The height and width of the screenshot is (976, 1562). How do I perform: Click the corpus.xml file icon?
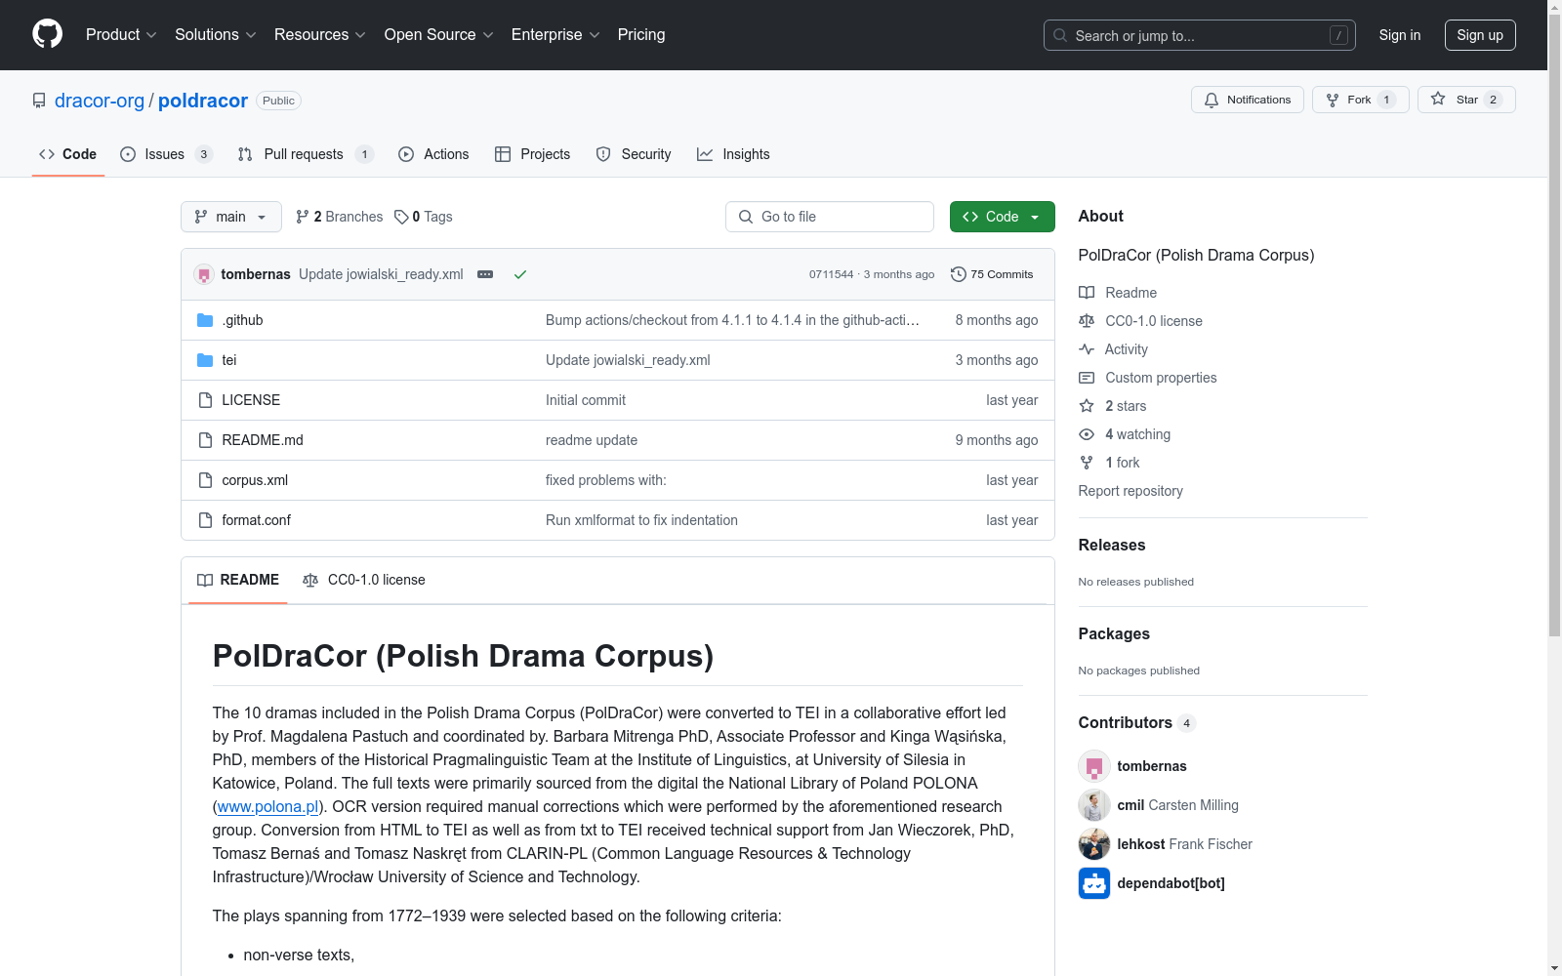click(205, 480)
